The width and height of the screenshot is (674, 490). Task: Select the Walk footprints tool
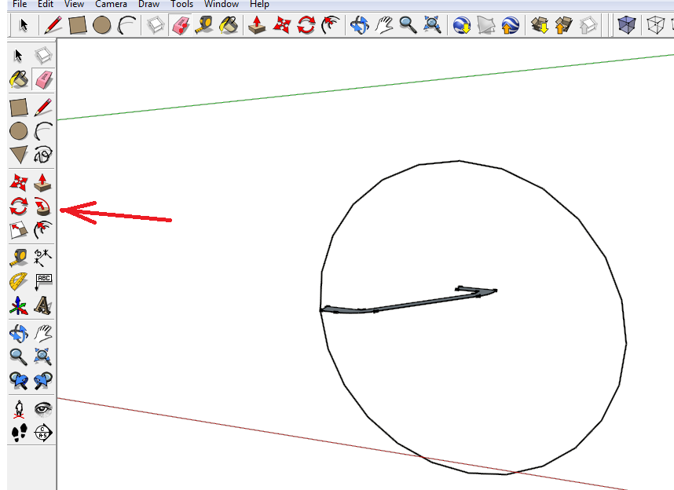(x=19, y=433)
